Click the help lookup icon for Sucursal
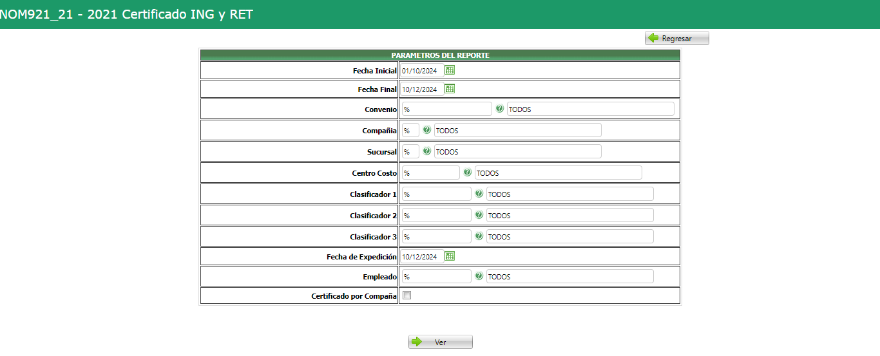 click(x=426, y=151)
